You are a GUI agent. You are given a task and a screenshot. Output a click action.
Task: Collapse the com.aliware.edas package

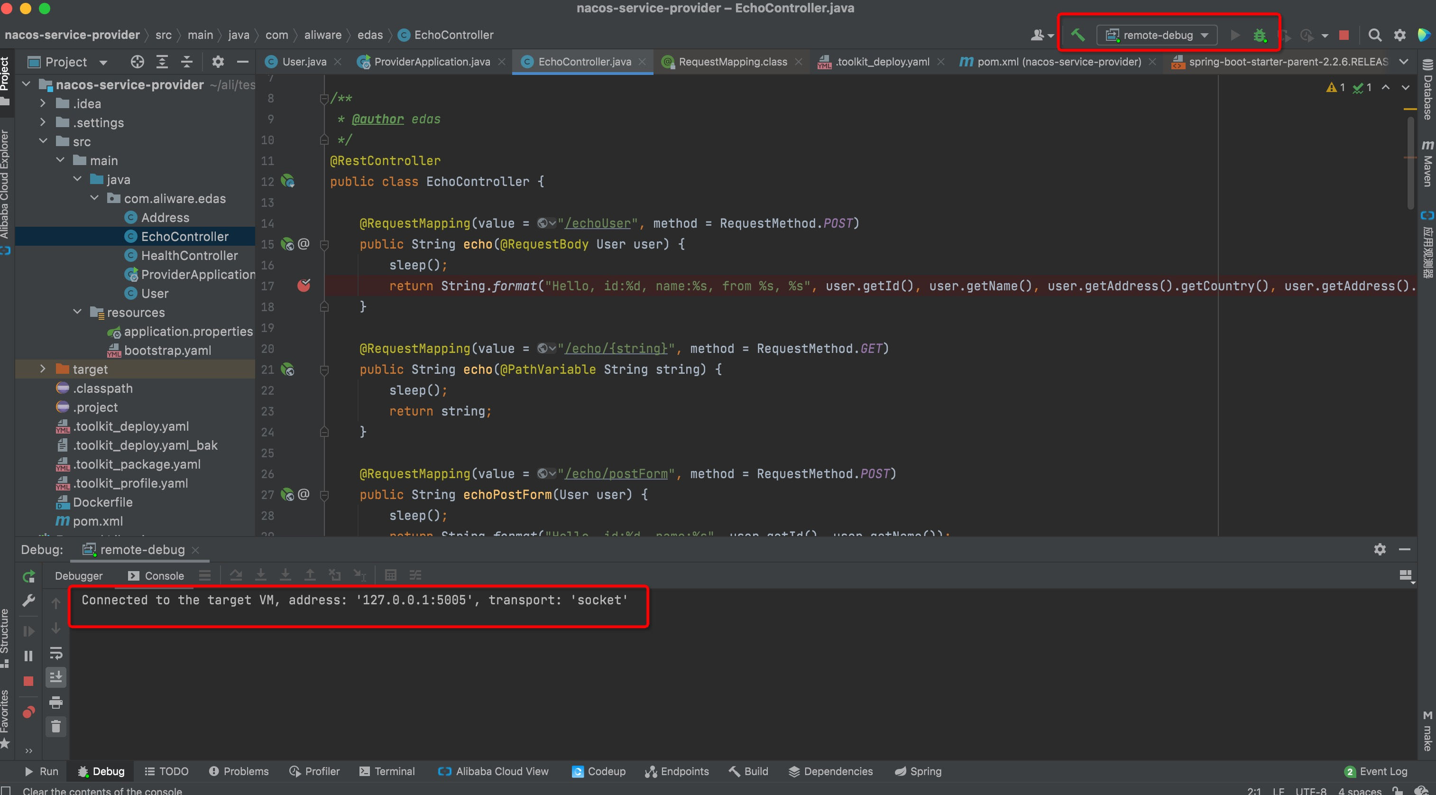[94, 198]
